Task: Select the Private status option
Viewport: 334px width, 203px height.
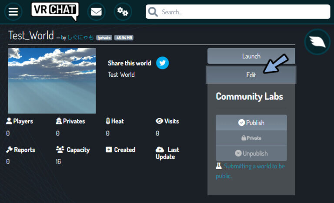Action: click(x=251, y=138)
